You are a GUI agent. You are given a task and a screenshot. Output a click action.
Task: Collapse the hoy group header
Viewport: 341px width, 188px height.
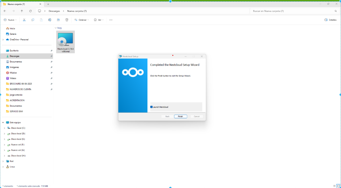(x=56, y=28)
